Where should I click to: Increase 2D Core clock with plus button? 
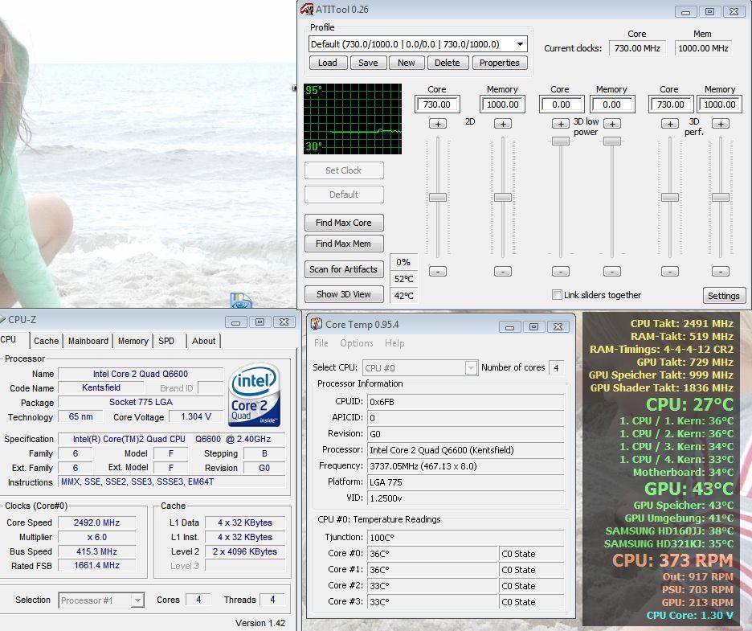click(437, 124)
